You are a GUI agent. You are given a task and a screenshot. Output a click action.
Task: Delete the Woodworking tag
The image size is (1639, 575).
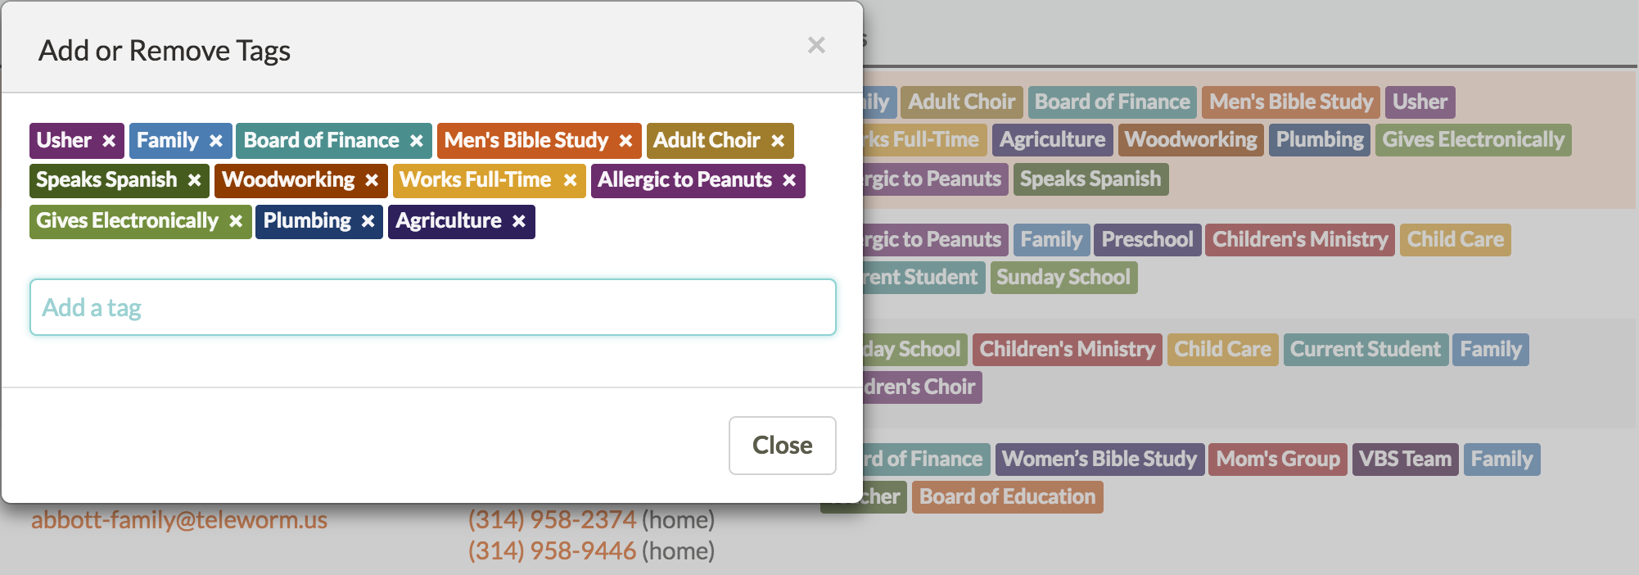click(x=372, y=180)
